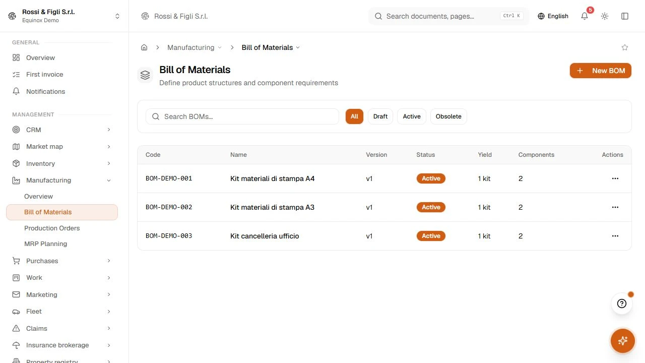Click the BOM-DEMO-002 code cell

(169, 207)
